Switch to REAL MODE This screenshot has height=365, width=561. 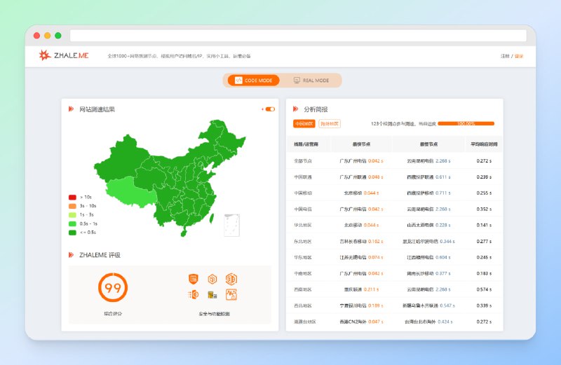coord(311,81)
